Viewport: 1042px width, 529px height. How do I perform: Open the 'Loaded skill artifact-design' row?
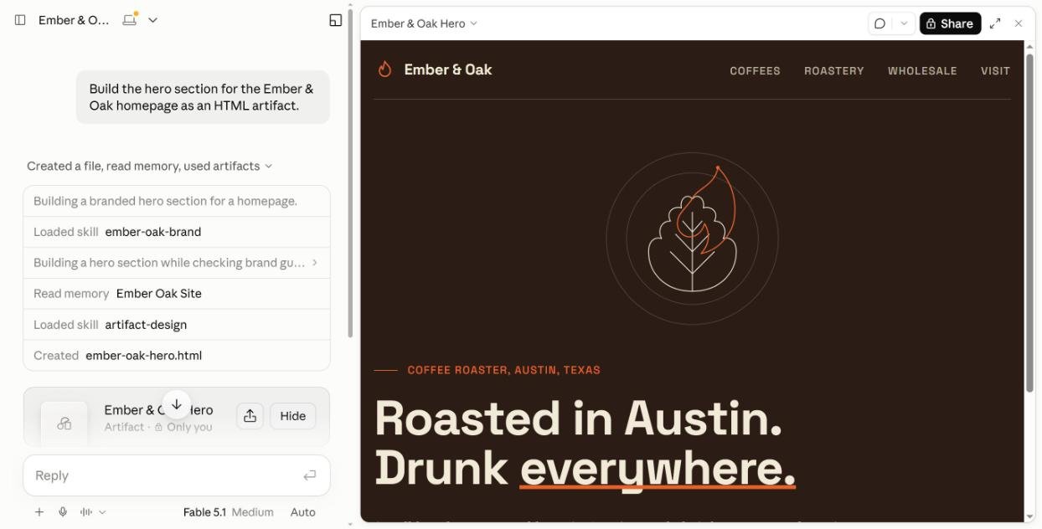177,325
